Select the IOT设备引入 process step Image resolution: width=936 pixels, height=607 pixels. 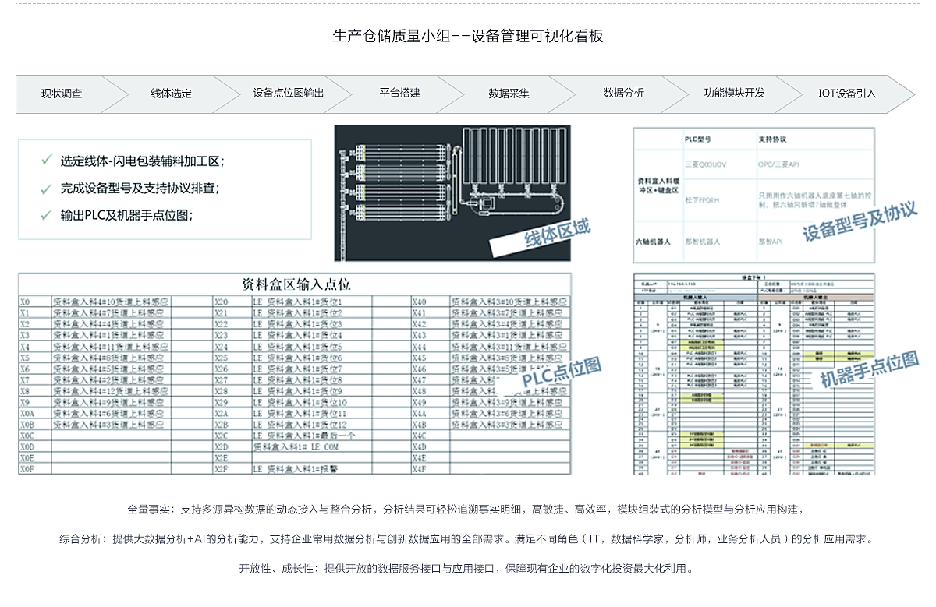click(847, 94)
